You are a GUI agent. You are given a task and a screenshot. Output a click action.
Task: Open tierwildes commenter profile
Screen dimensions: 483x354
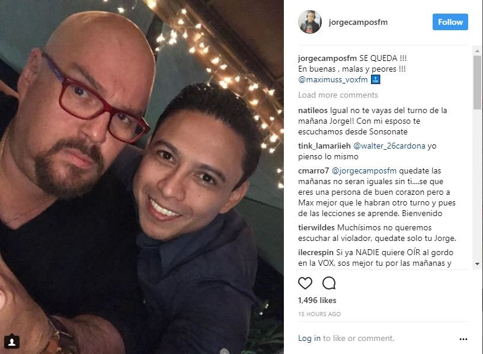coord(316,227)
